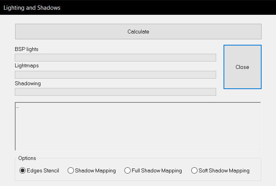Click the 'Lightmaps' label

click(x=27, y=66)
